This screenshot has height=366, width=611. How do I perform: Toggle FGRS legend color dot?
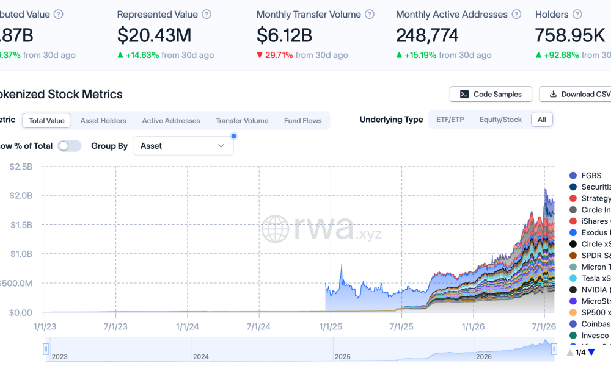click(573, 176)
